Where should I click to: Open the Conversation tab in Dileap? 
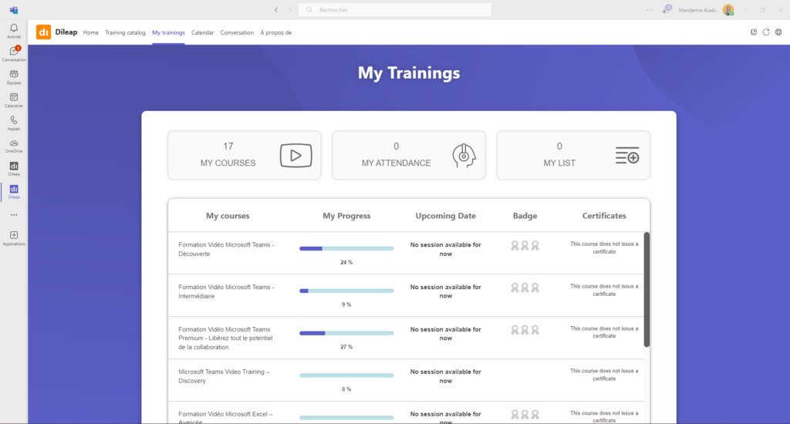237,32
